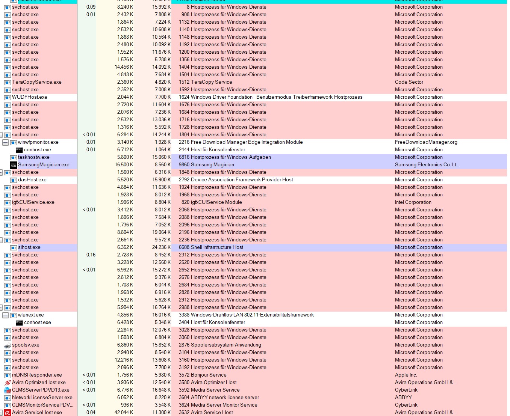Click the WUDFHost.exe process icon
This screenshot has width=510, height=416.
[7, 97]
